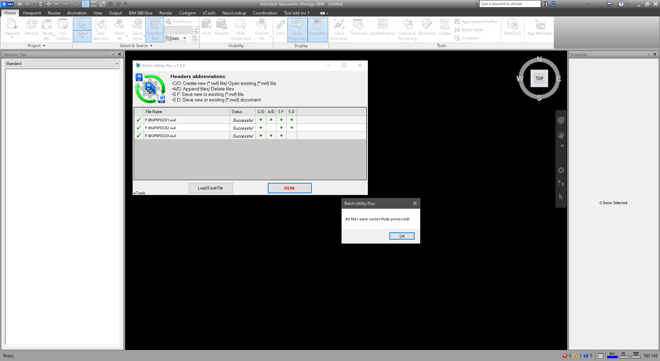This screenshot has width=660, height=361.
Task: Toggle auto-hide pin on Properties panel
Action: [x=648, y=54]
